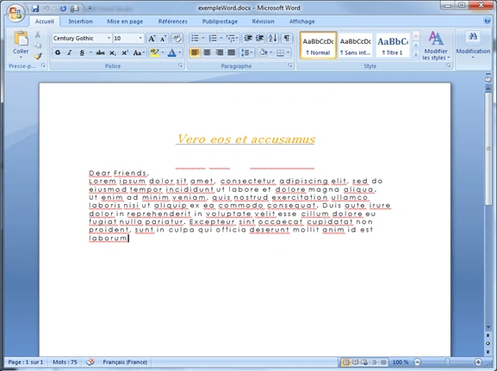Save document with Quick Access icon
This screenshot has height=371, width=497.
click(35, 9)
